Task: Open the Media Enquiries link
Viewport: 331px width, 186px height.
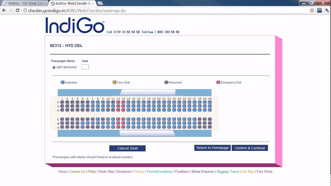Action: click(203, 172)
